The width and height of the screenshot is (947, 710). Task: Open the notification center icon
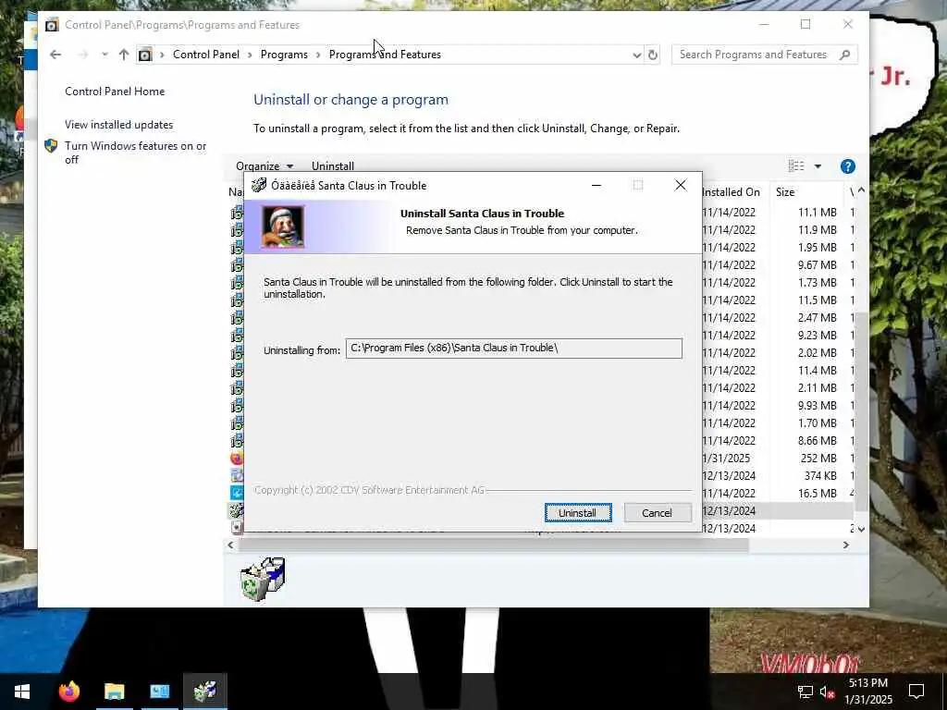coord(916,692)
